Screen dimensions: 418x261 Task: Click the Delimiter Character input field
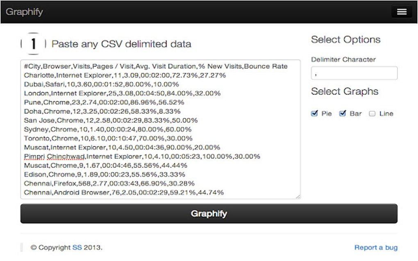point(354,73)
